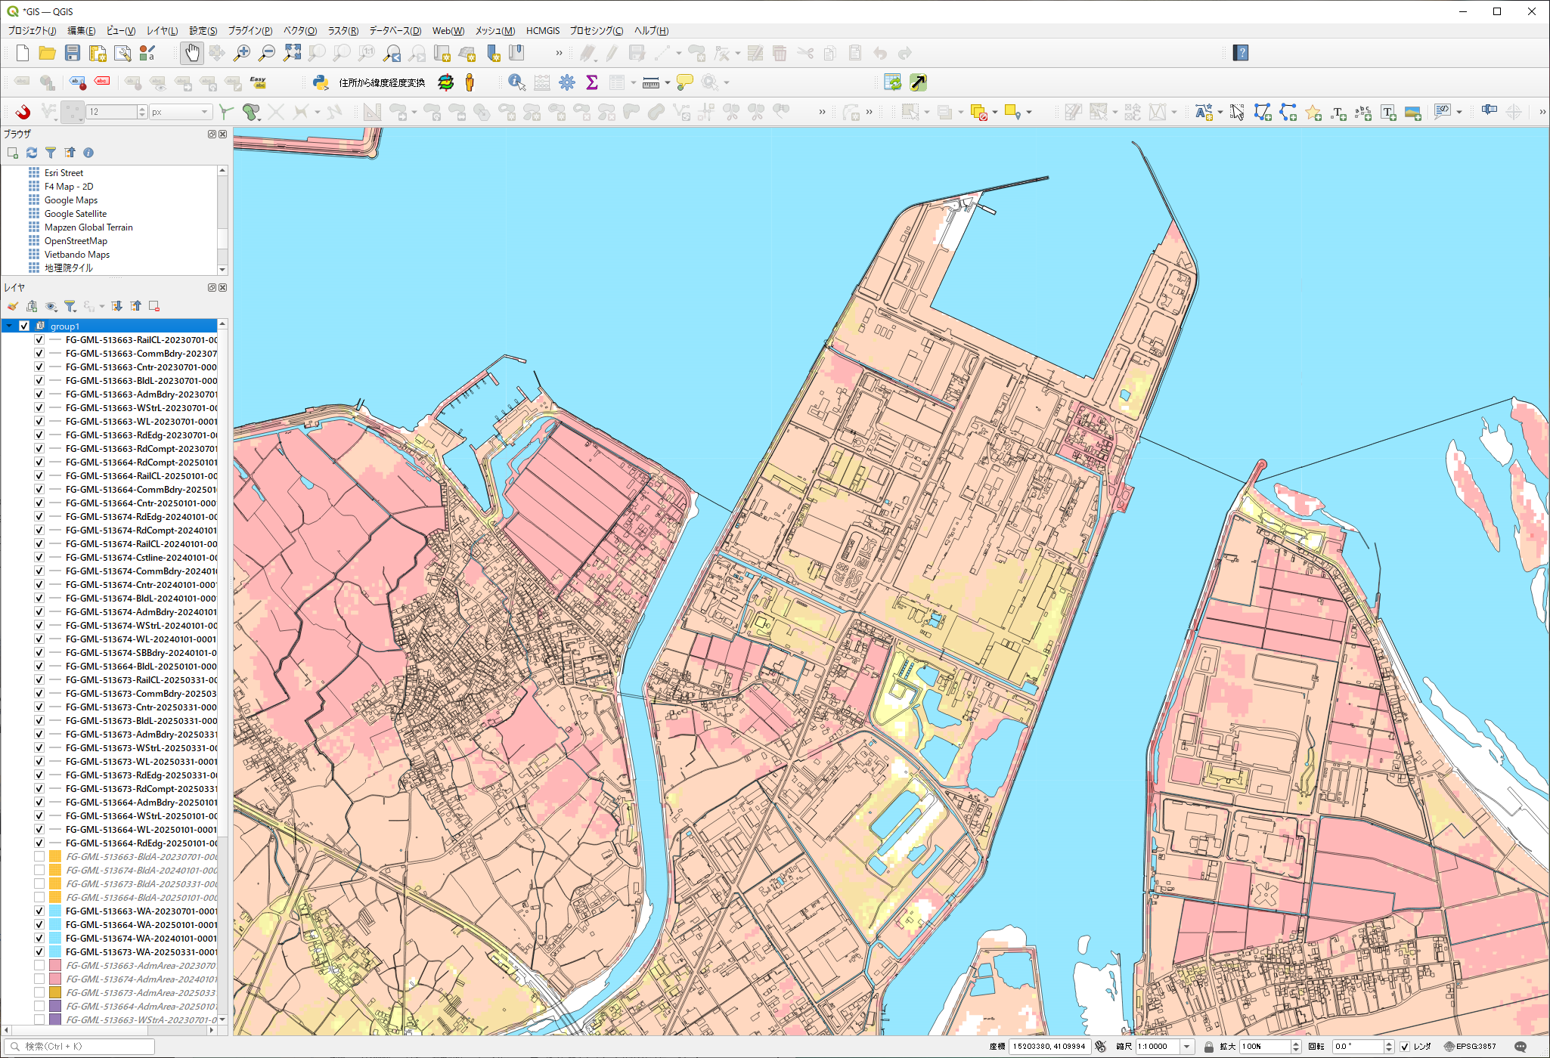1550x1058 pixels.
Task: Click the 住所から緯度経度変換 button
Action: (x=382, y=82)
